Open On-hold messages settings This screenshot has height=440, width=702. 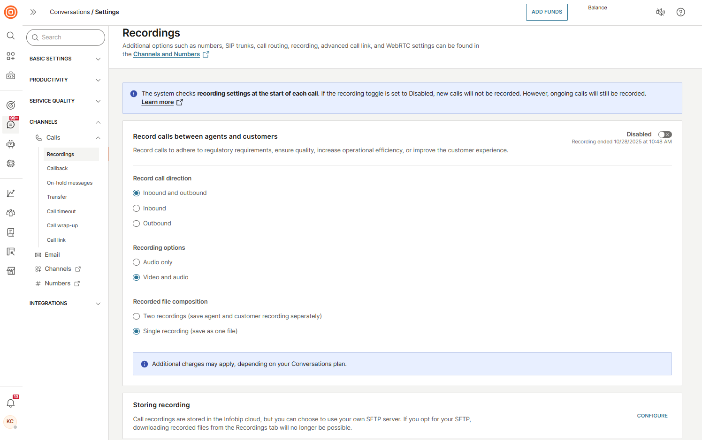pos(69,183)
